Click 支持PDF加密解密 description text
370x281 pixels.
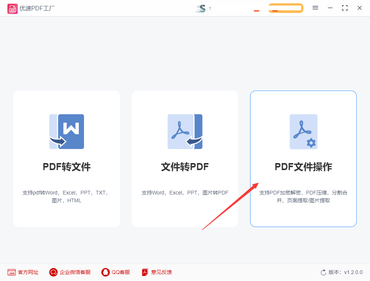point(303,196)
